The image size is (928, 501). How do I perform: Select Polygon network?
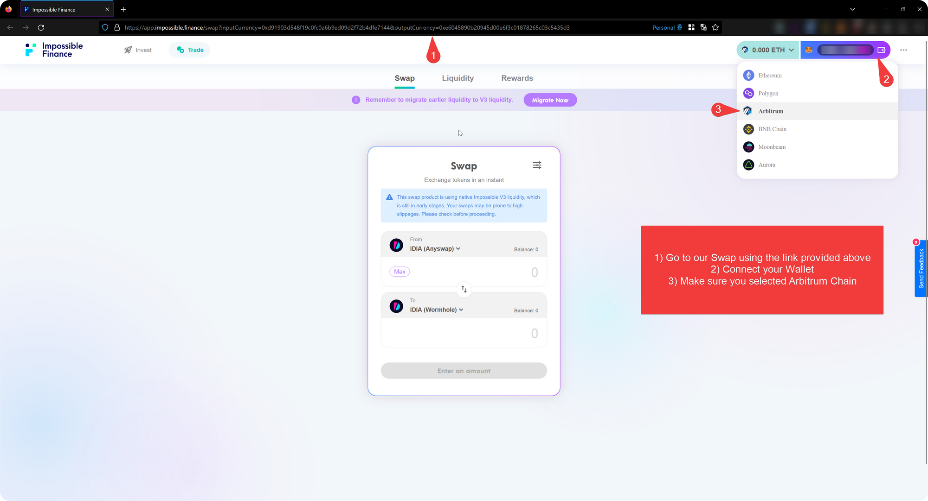tap(818, 93)
